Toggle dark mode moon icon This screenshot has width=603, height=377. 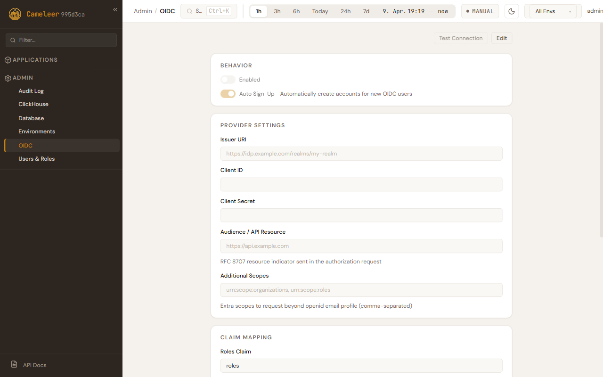512,11
